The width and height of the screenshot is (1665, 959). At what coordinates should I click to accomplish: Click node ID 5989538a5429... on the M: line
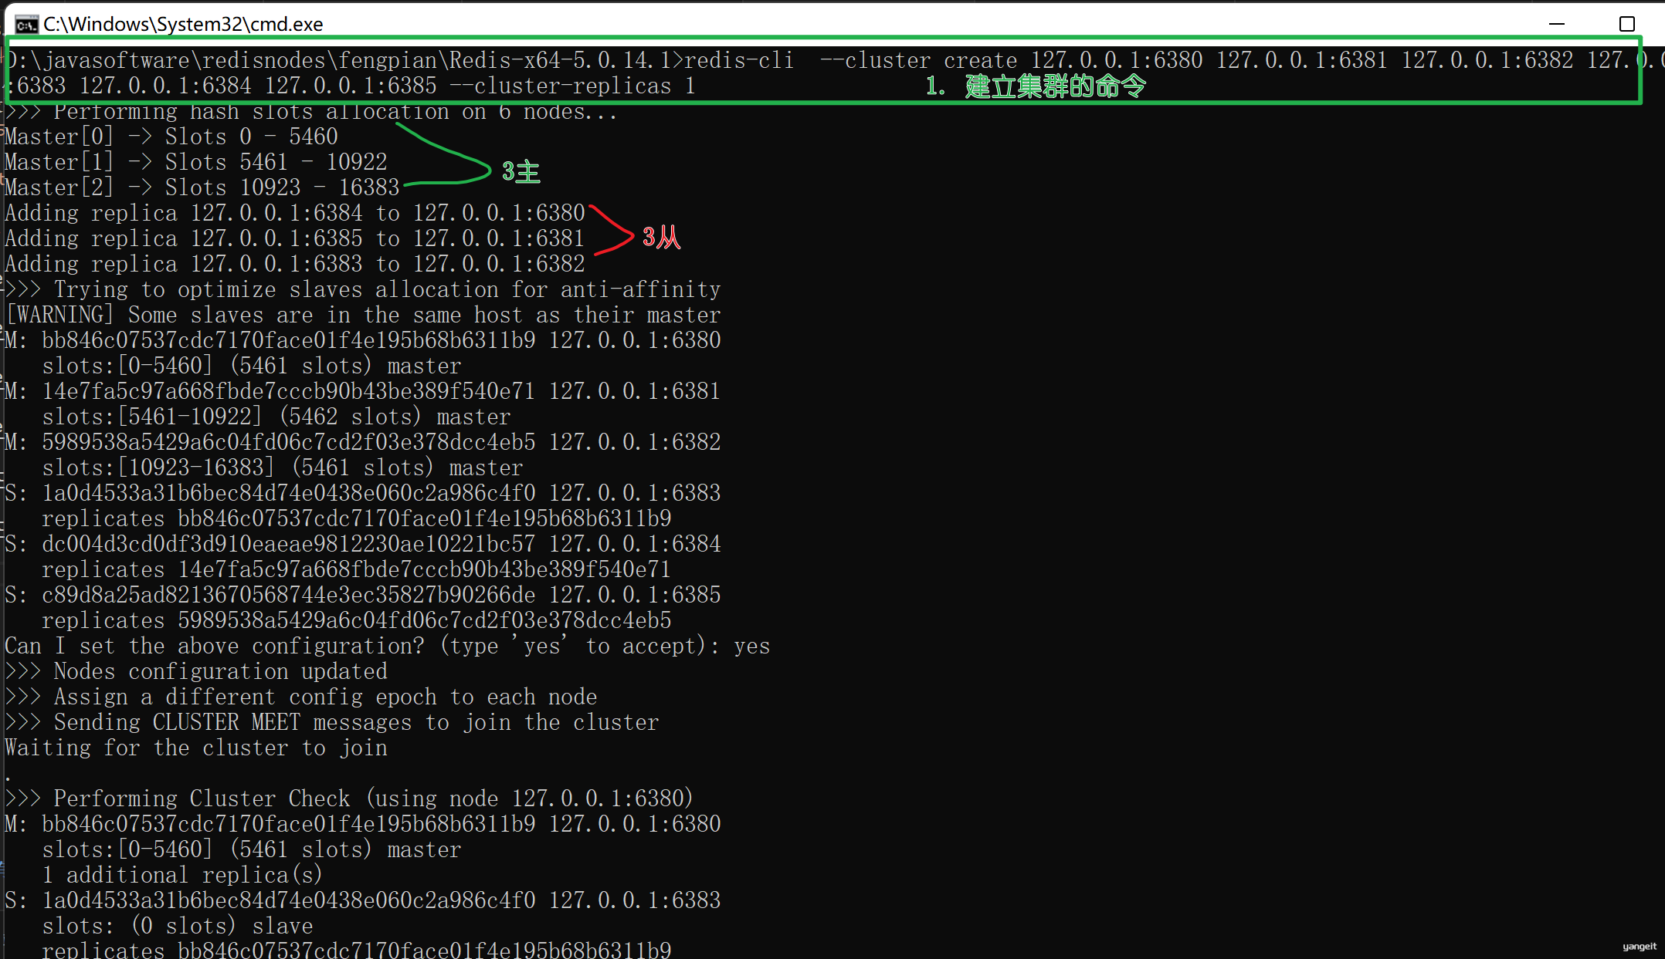pos(289,442)
